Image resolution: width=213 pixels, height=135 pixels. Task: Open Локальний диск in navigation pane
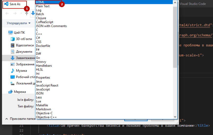[23, 83]
